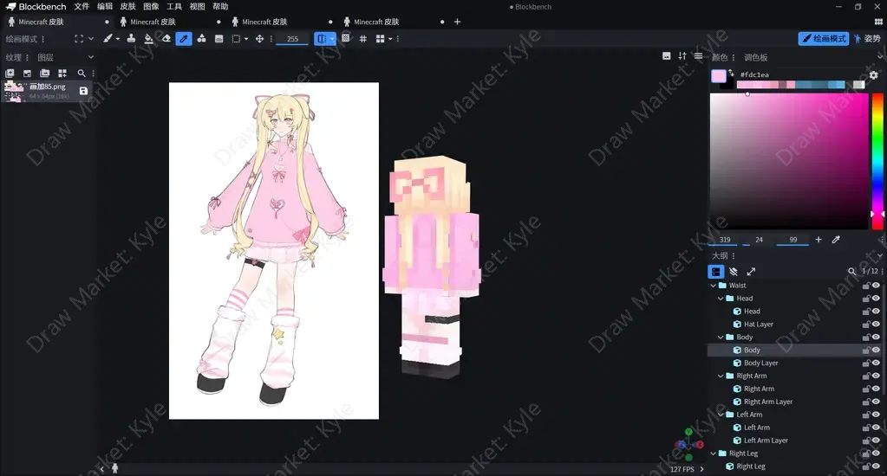Toggle visibility of Left Arm Layer
The image size is (887, 476).
876,441
